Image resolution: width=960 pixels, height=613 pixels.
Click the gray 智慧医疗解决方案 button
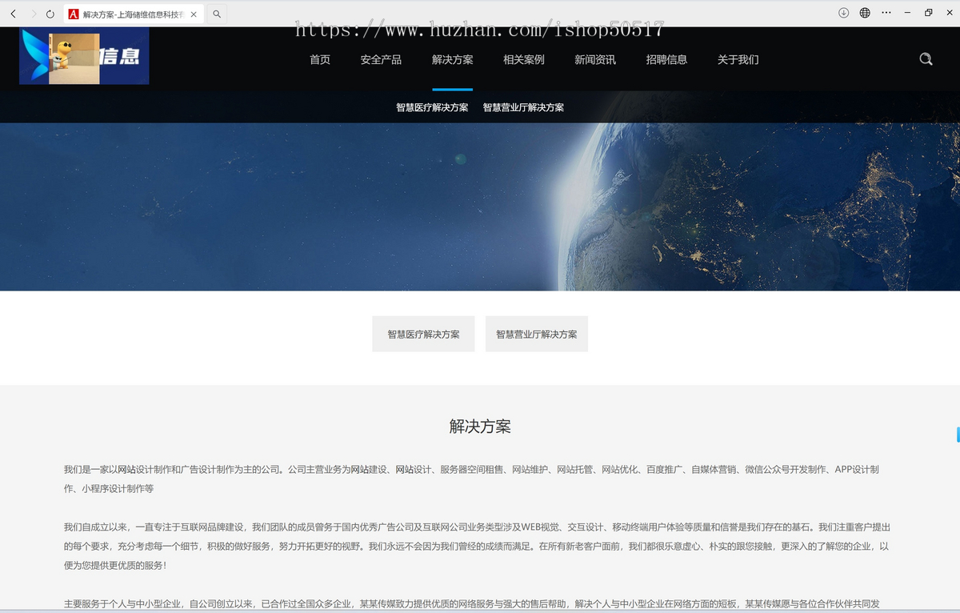pos(423,334)
